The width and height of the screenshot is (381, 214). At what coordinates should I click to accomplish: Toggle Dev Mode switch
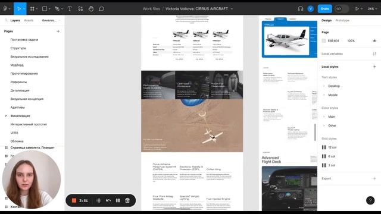coord(341,9)
